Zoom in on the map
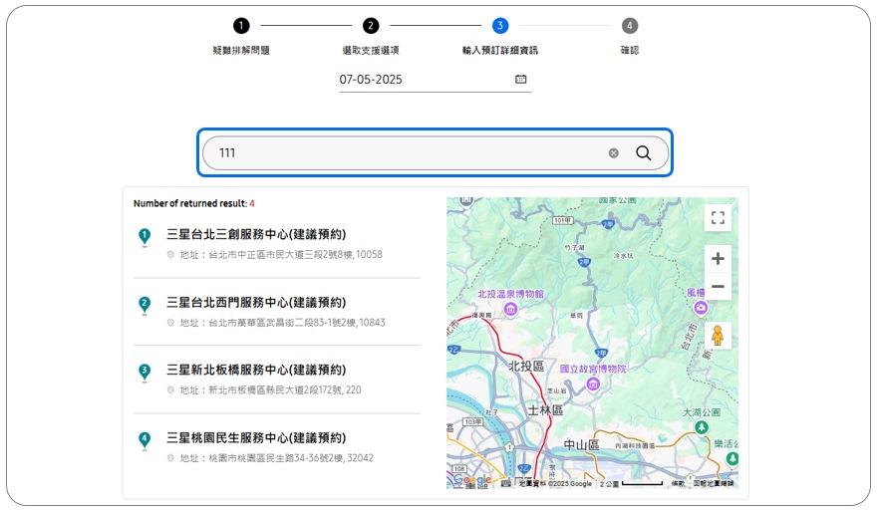Image resolution: width=878 pixels, height=512 pixels. (718, 259)
